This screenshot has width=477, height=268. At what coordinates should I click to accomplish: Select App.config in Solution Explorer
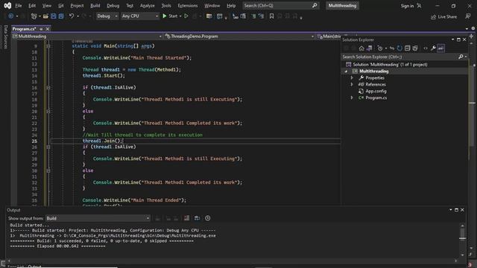pyautogui.click(x=376, y=91)
